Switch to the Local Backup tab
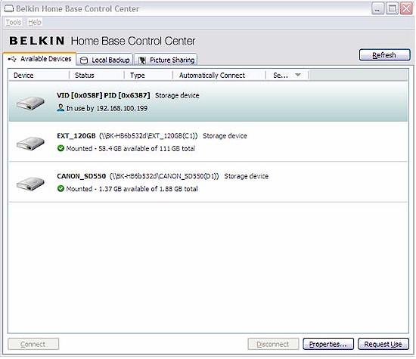The width and height of the screenshot is (416, 359). tap(105, 60)
